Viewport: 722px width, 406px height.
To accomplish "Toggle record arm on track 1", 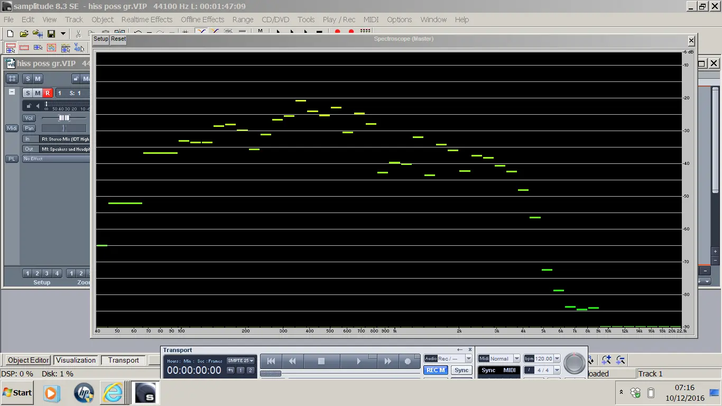I will pyautogui.click(x=48, y=93).
